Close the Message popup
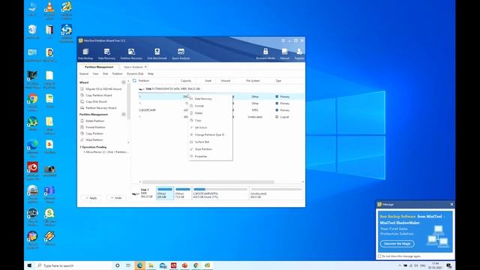The image size is (480, 270). [x=451, y=204]
